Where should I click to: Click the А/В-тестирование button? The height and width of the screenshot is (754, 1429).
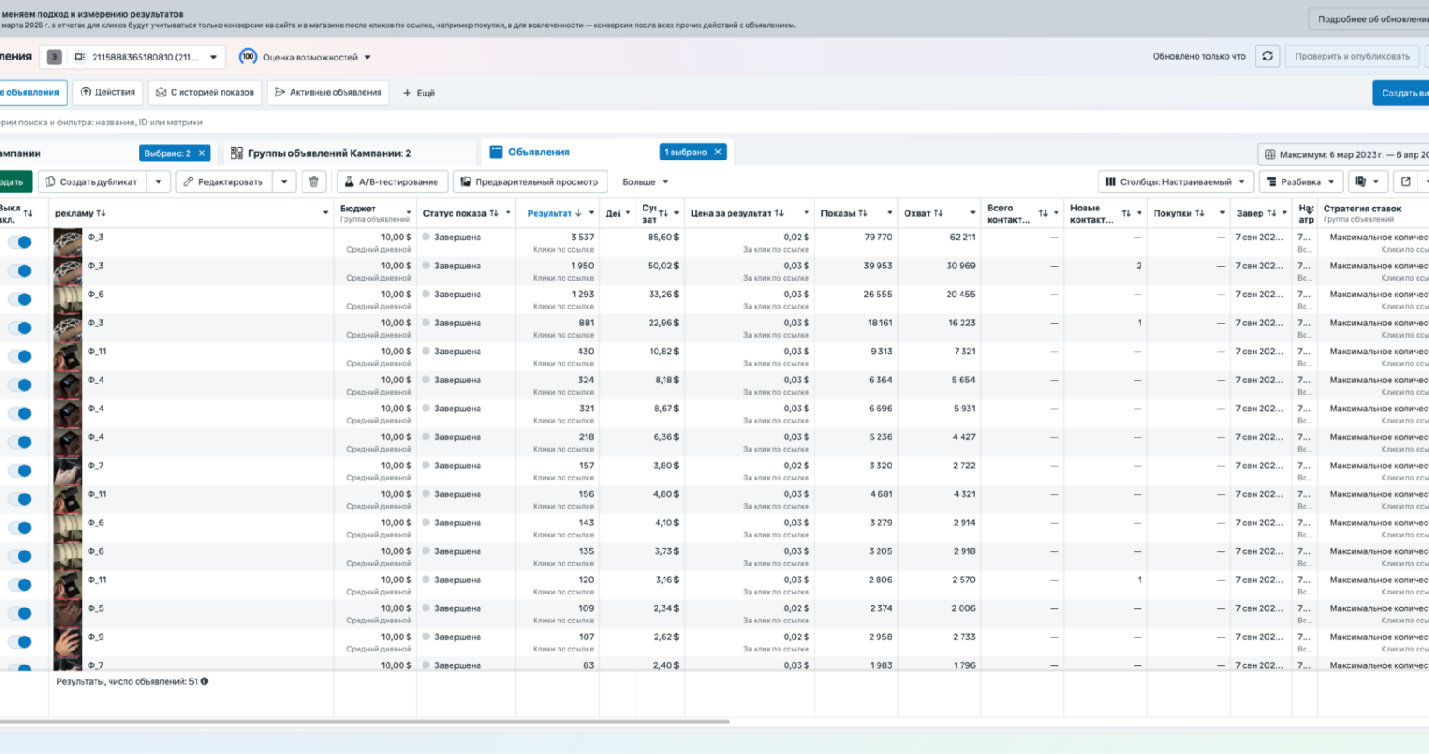pyautogui.click(x=391, y=181)
